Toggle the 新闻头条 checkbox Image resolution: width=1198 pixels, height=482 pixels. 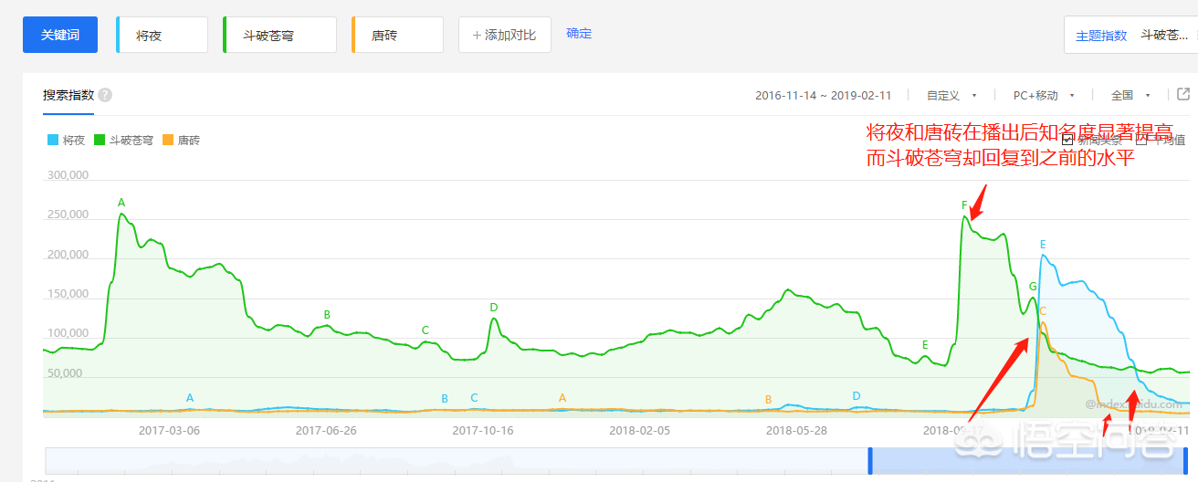(1067, 140)
